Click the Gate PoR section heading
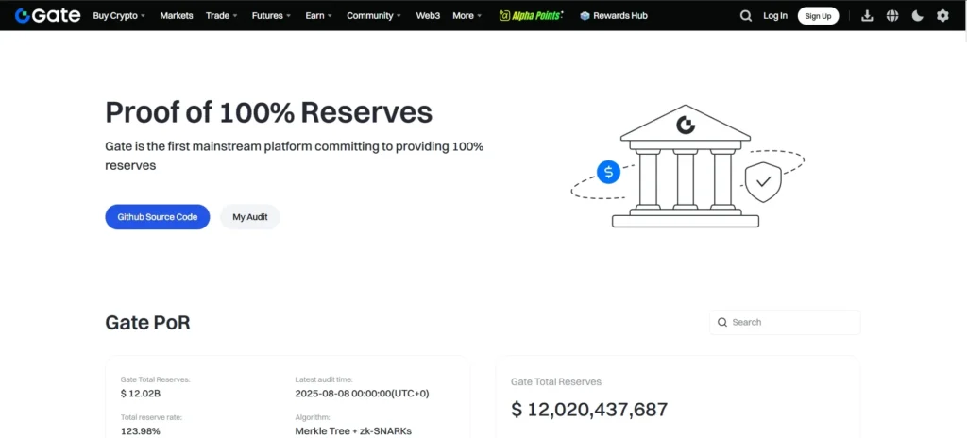The height and width of the screenshot is (438, 967). pos(148,322)
